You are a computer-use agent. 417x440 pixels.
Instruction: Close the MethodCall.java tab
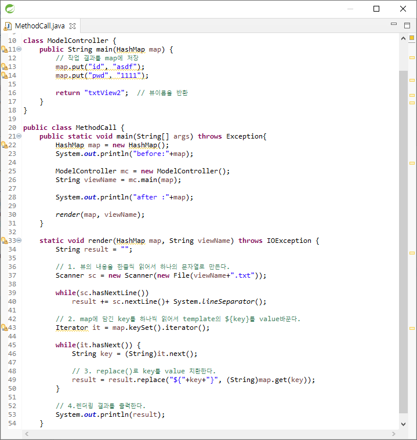click(x=72, y=26)
